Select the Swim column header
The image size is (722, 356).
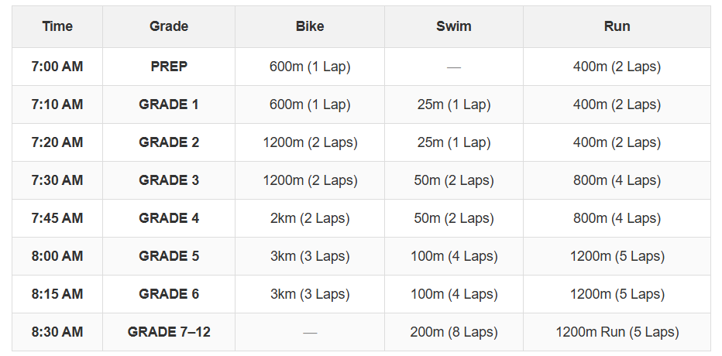point(454,26)
